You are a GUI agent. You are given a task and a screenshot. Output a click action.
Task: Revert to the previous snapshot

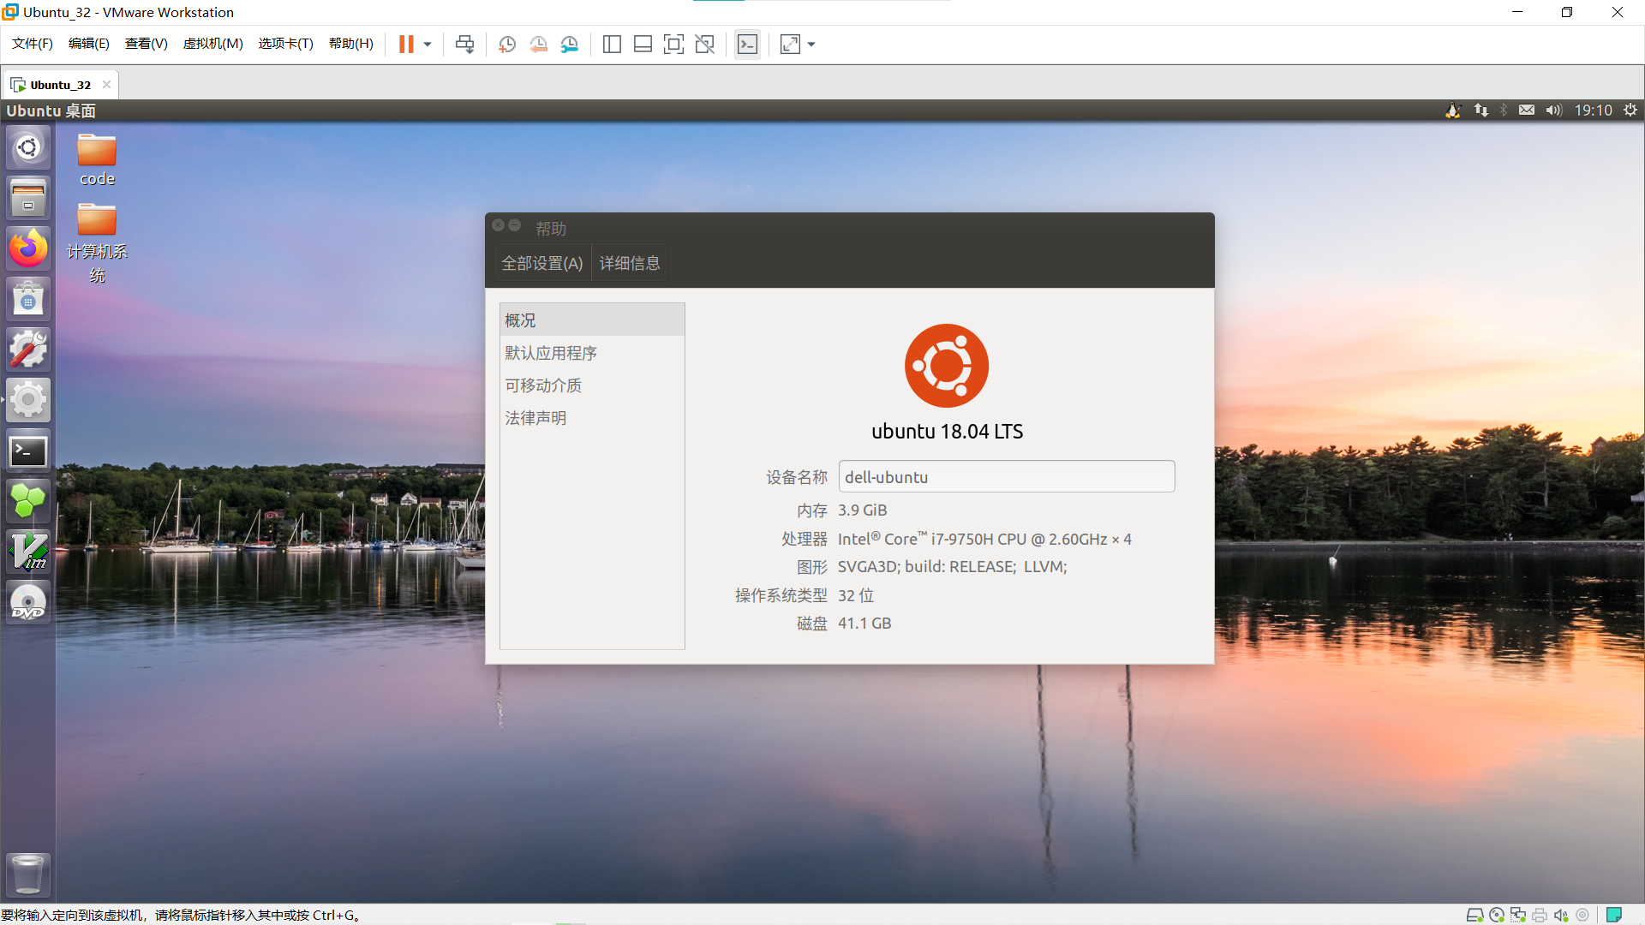click(538, 45)
